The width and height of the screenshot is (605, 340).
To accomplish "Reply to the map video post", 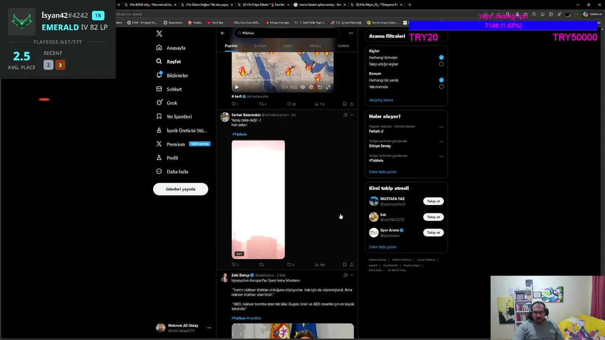I will [235, 104].
